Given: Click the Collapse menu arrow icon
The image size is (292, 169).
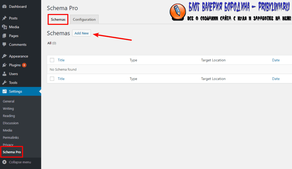Looking at the screenshot, I should pyautogui.click(x=4, y=162).
